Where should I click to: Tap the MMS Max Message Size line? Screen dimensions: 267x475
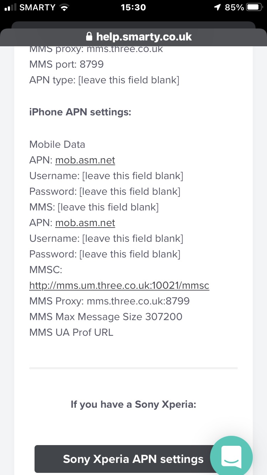106,317
